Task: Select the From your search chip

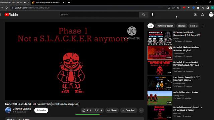Action: (165, 26)
